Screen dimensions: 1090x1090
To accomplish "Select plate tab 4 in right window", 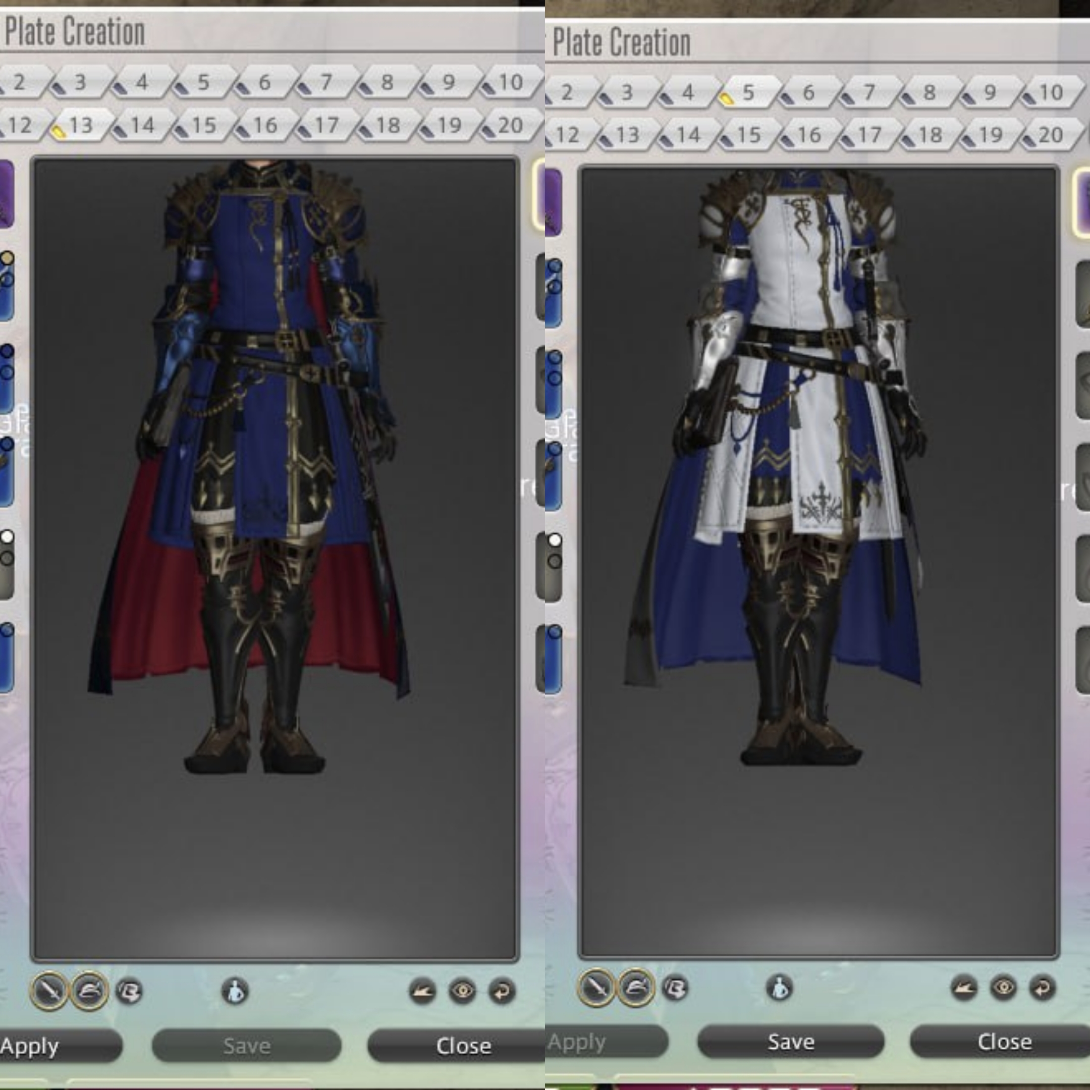I will pos(688,92).
